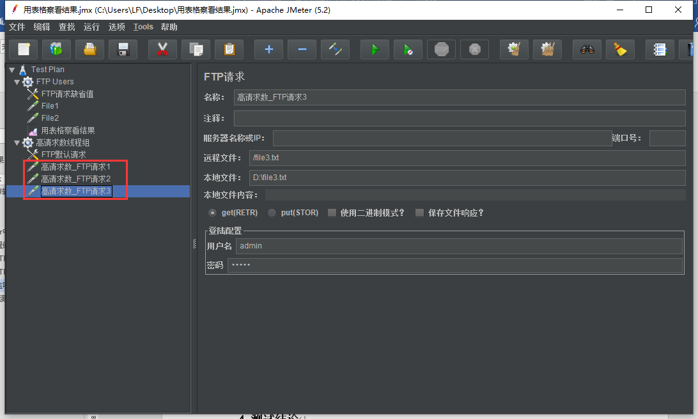Open the 选项 menu
The image size is (698, 419).
117,27
